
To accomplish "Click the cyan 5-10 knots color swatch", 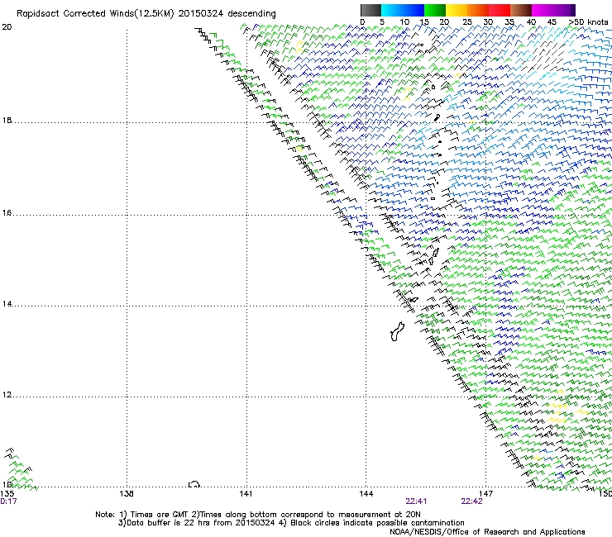I will (392, 10).
